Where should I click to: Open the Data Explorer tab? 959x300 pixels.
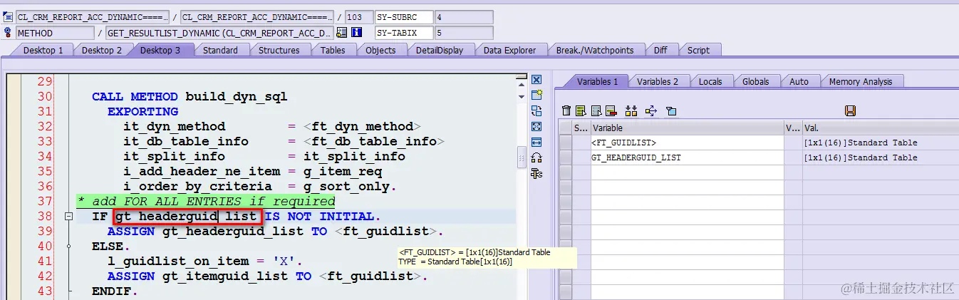(x=512, y=50)
